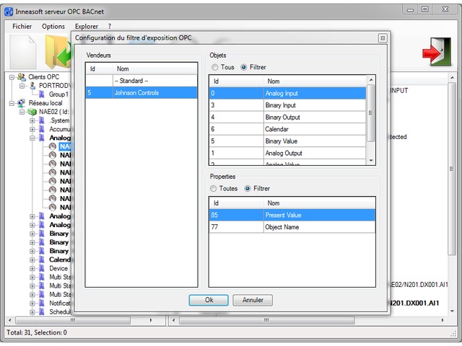Click the Objets list scroll down arrow
462x346 pixels.
point(372,161)
